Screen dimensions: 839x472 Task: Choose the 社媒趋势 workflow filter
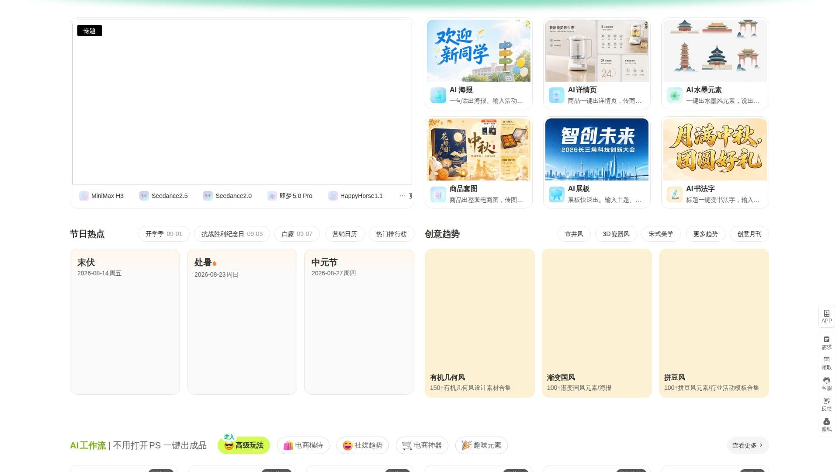(x=362, y=445)
